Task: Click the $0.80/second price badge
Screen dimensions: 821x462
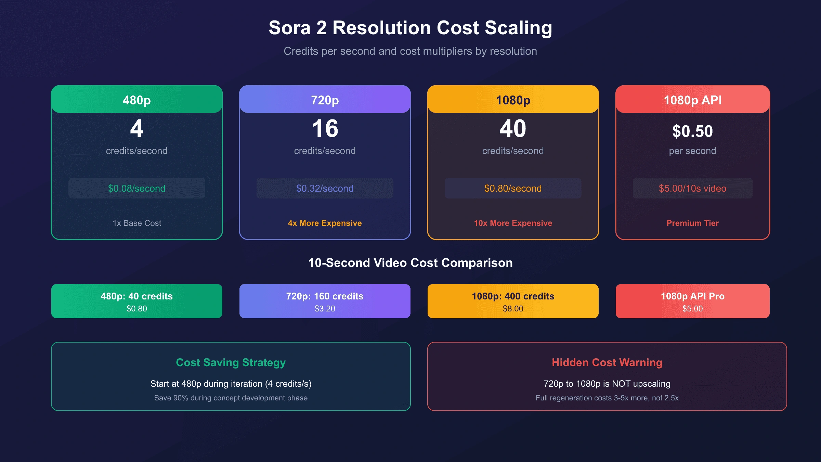Action: [x=513, y=188]
